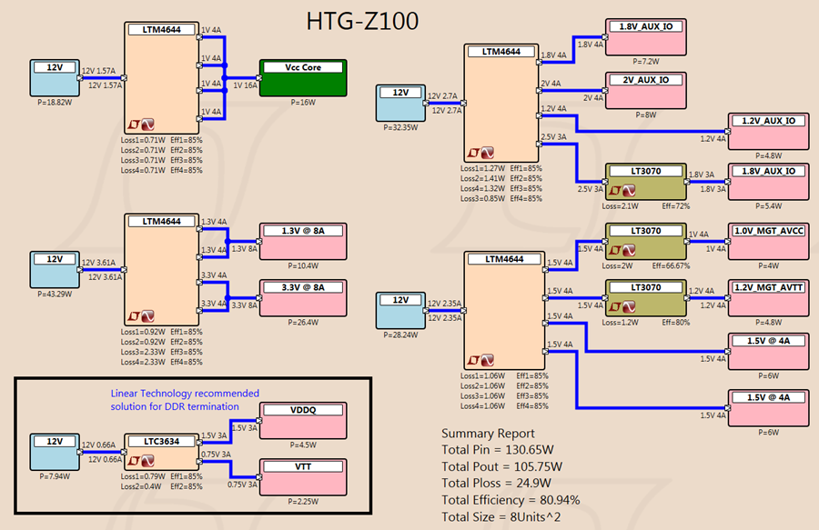Select the VTT load block
819x530 pixels.
click(303, 477)
